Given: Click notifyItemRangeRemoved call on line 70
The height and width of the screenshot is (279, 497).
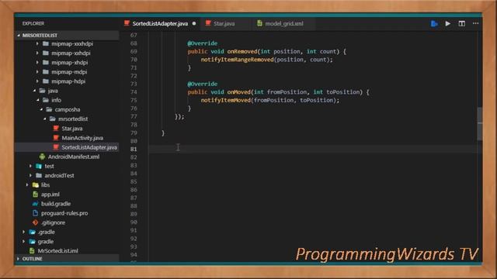Looking at the screenshot, I should 237,60.
